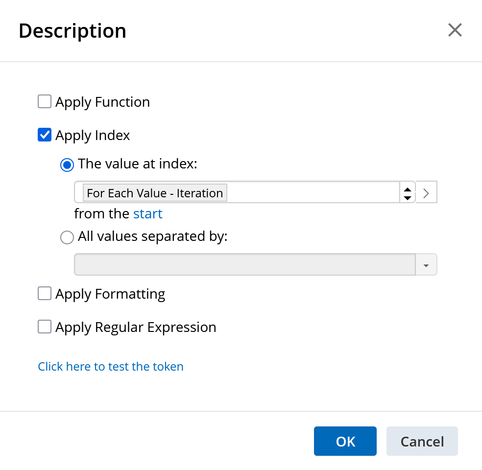Select 'The value at index' radio option
This screenshot has width=482, height=470.
coord(67,164)
